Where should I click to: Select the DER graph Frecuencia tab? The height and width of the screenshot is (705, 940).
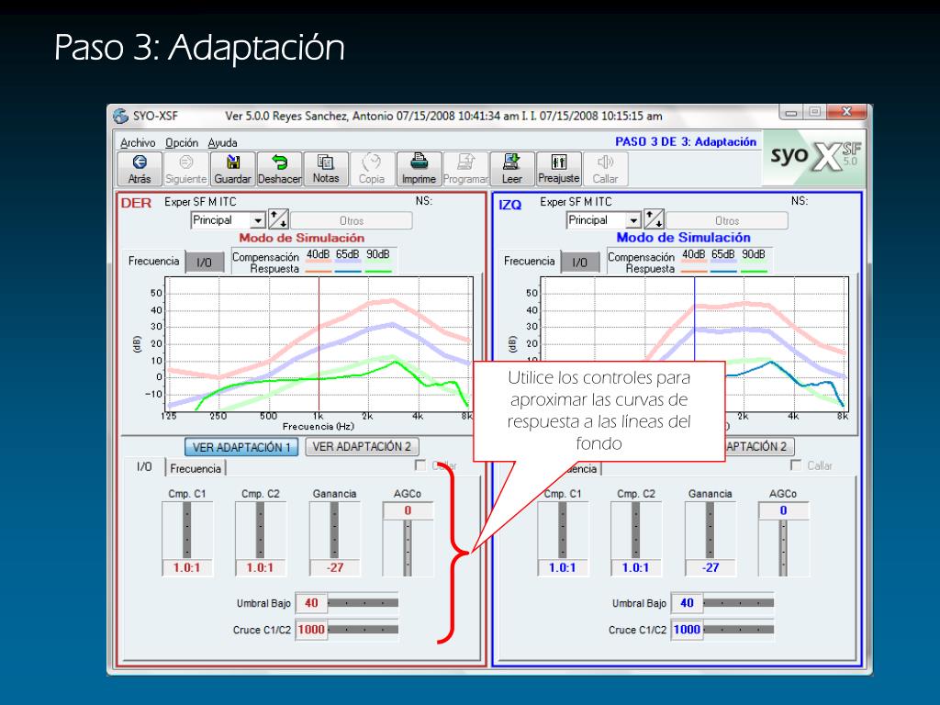(154, 262)
